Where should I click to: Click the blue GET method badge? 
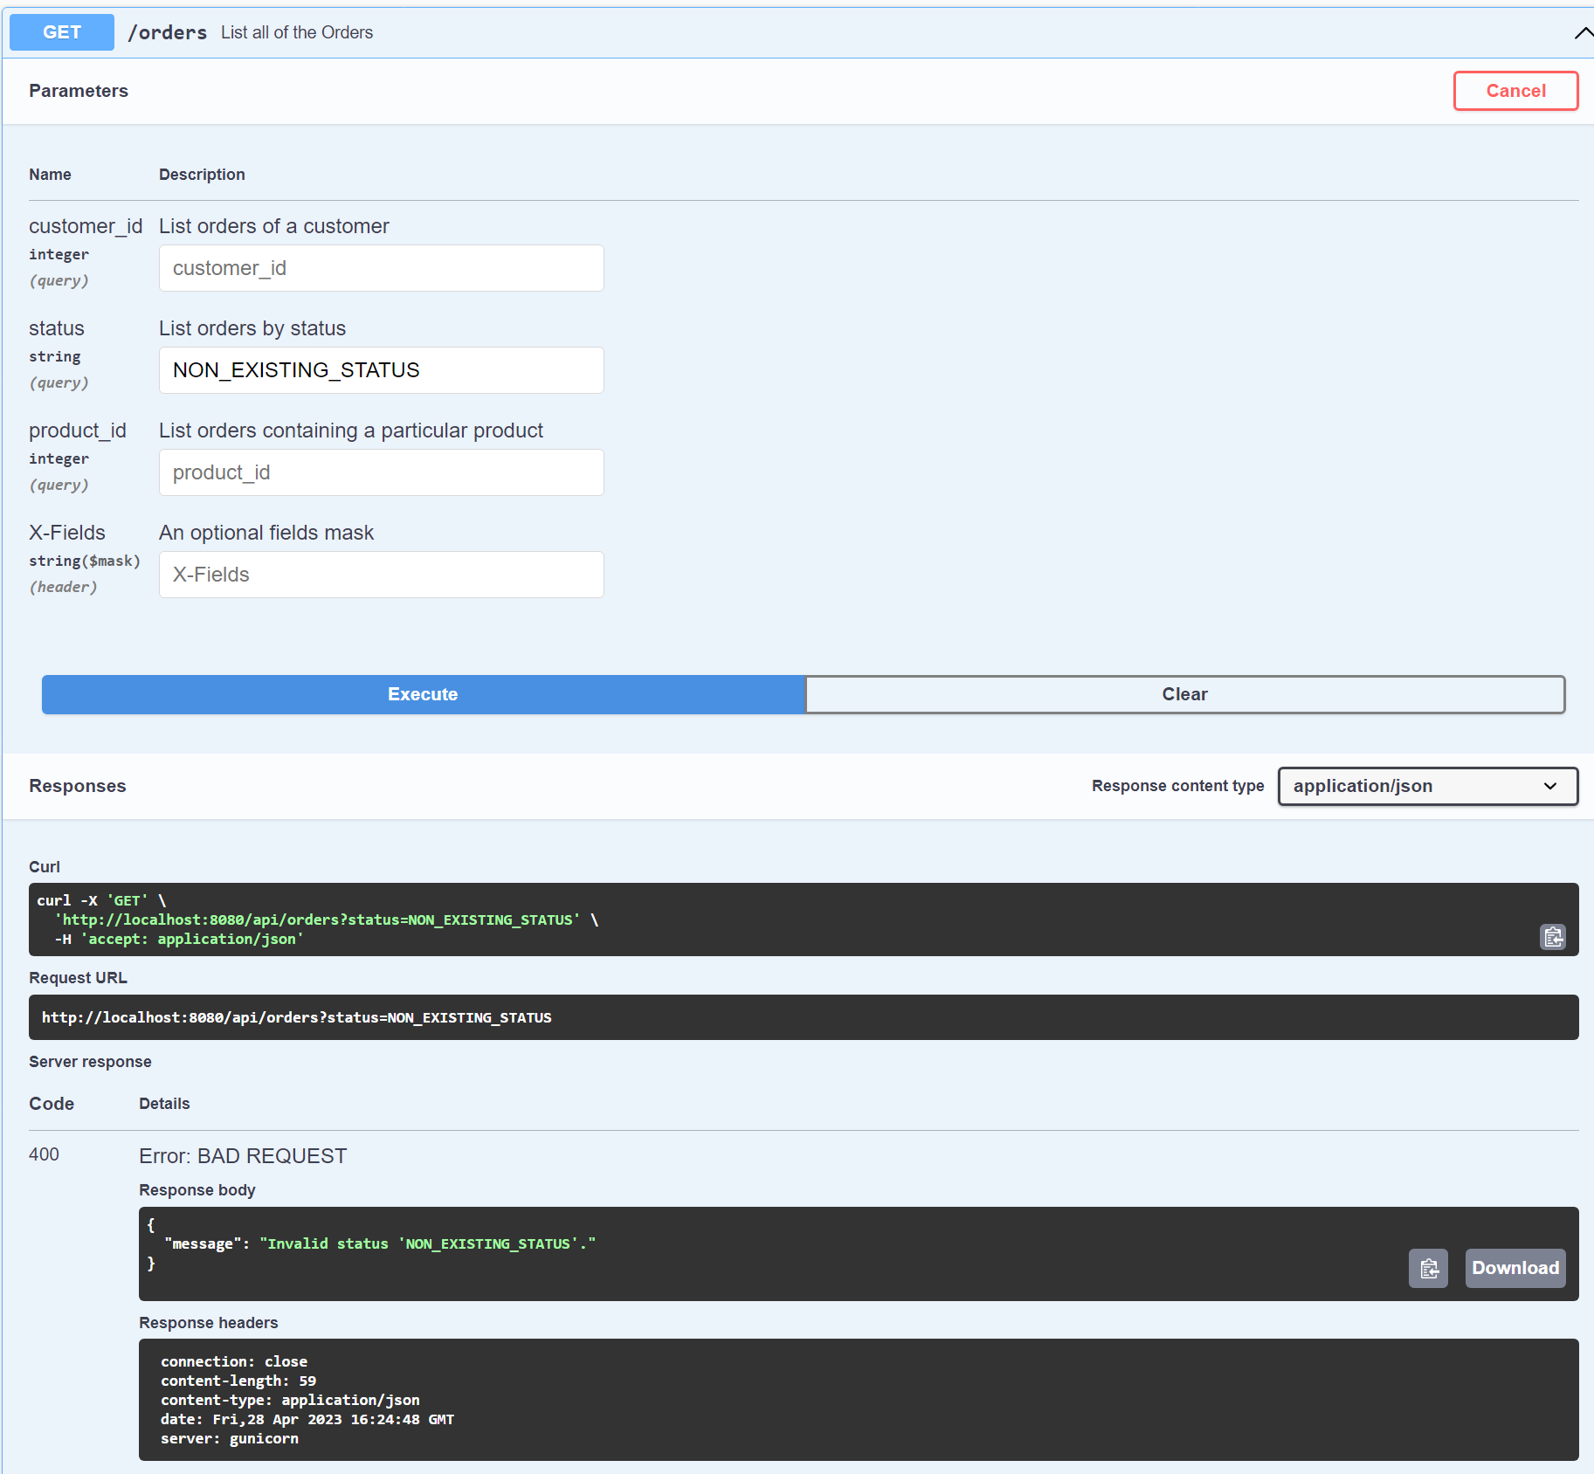(61, 31)
